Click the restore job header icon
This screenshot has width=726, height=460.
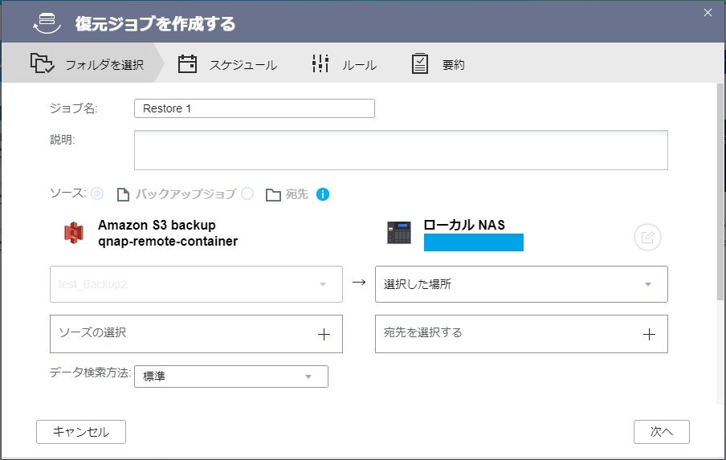pyautogui.click(x=47, y=23)
